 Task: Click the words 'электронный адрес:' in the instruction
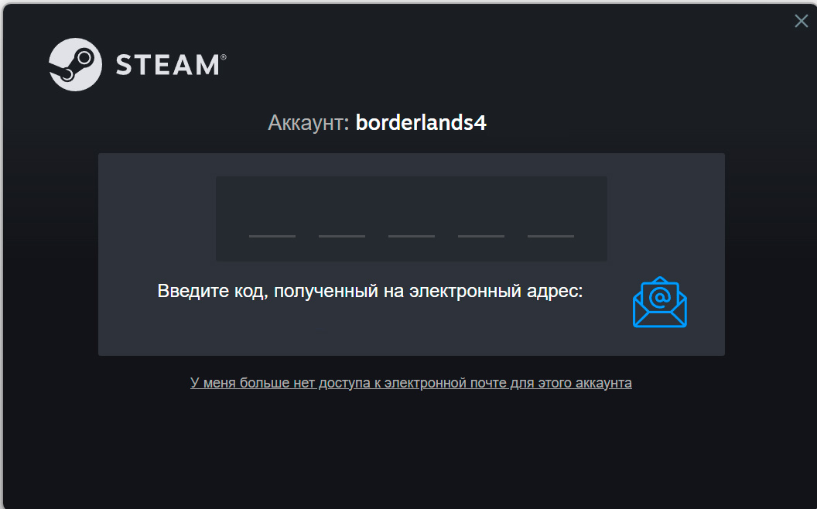(x=496, y=291)
